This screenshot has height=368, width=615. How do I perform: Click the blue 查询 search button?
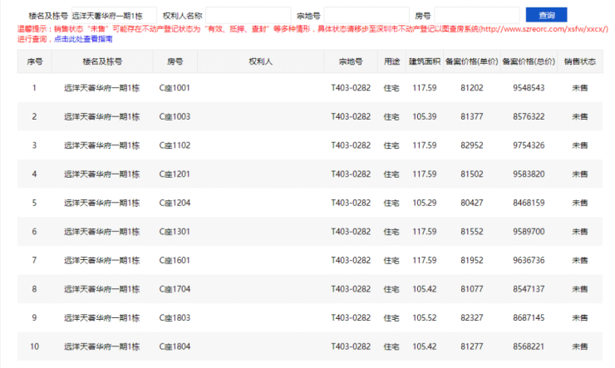(547, 15)
